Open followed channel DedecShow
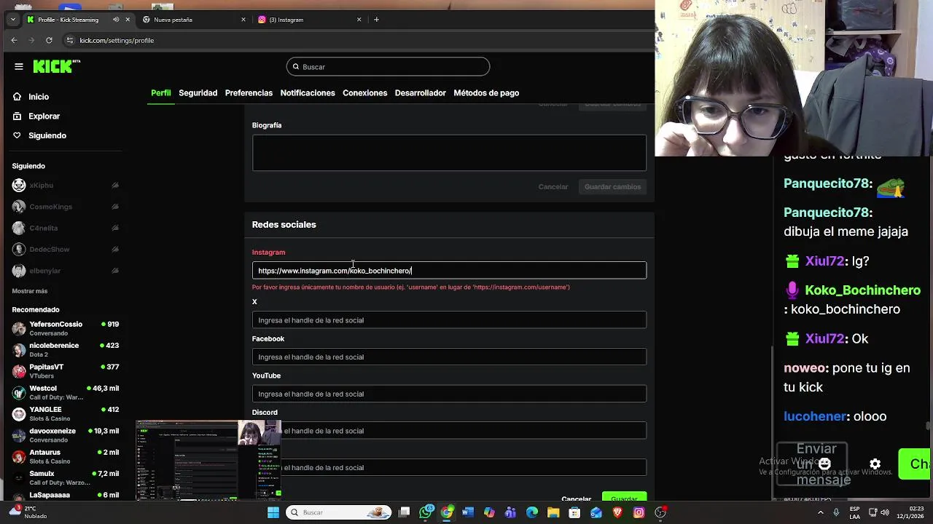Viewport: 933px width, 524px height. [66, 250]
